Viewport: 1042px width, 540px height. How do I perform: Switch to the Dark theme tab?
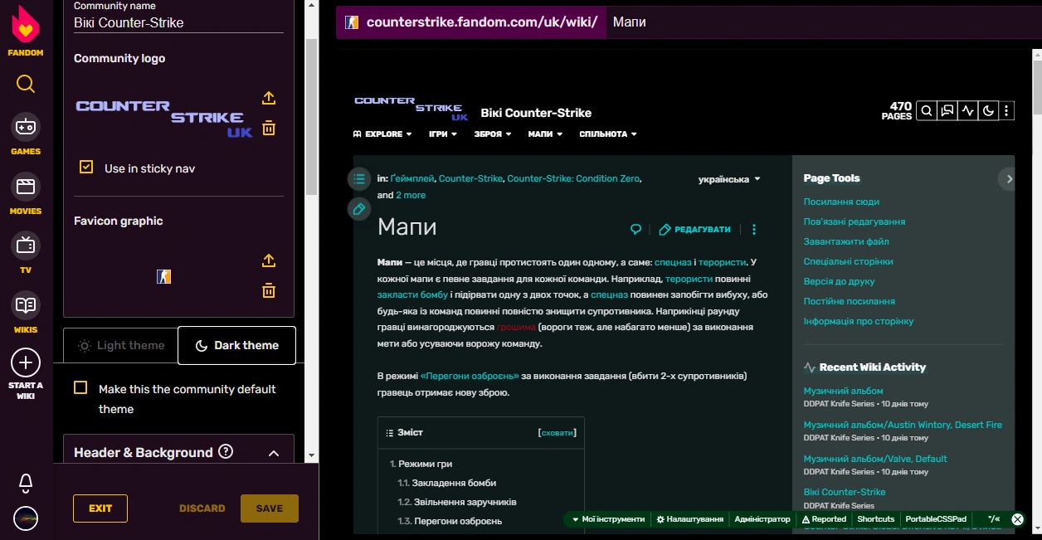point(237,345)
